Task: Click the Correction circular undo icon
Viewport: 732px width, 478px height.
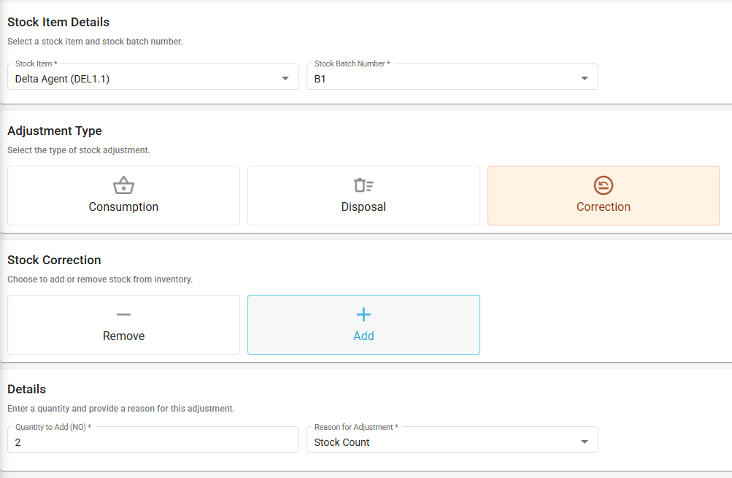Action: (x=604, y=185)
